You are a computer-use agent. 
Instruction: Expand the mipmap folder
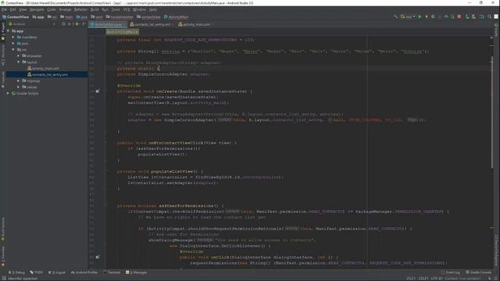pos(19,81)
